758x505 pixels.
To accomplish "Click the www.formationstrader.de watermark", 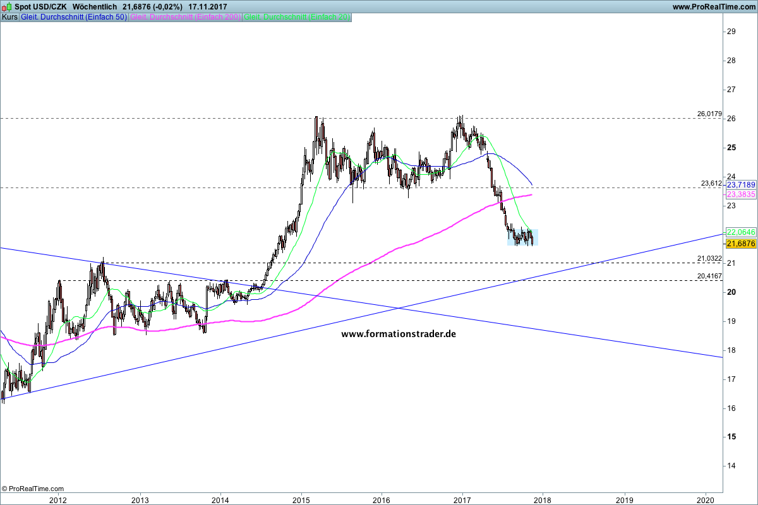I will (x=399, y=334).
